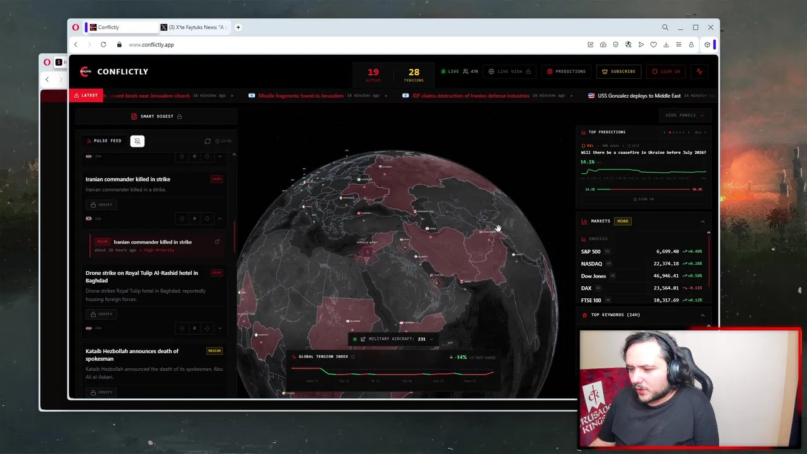Reload the conflictly.app page
Image resolution: width=807 pixels, height=454 pixels.
click(103, 45)
